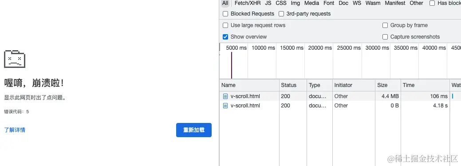461x166 pixels.
Task: Enable Group by frame checkbox
Action: (x=385, y=25)
